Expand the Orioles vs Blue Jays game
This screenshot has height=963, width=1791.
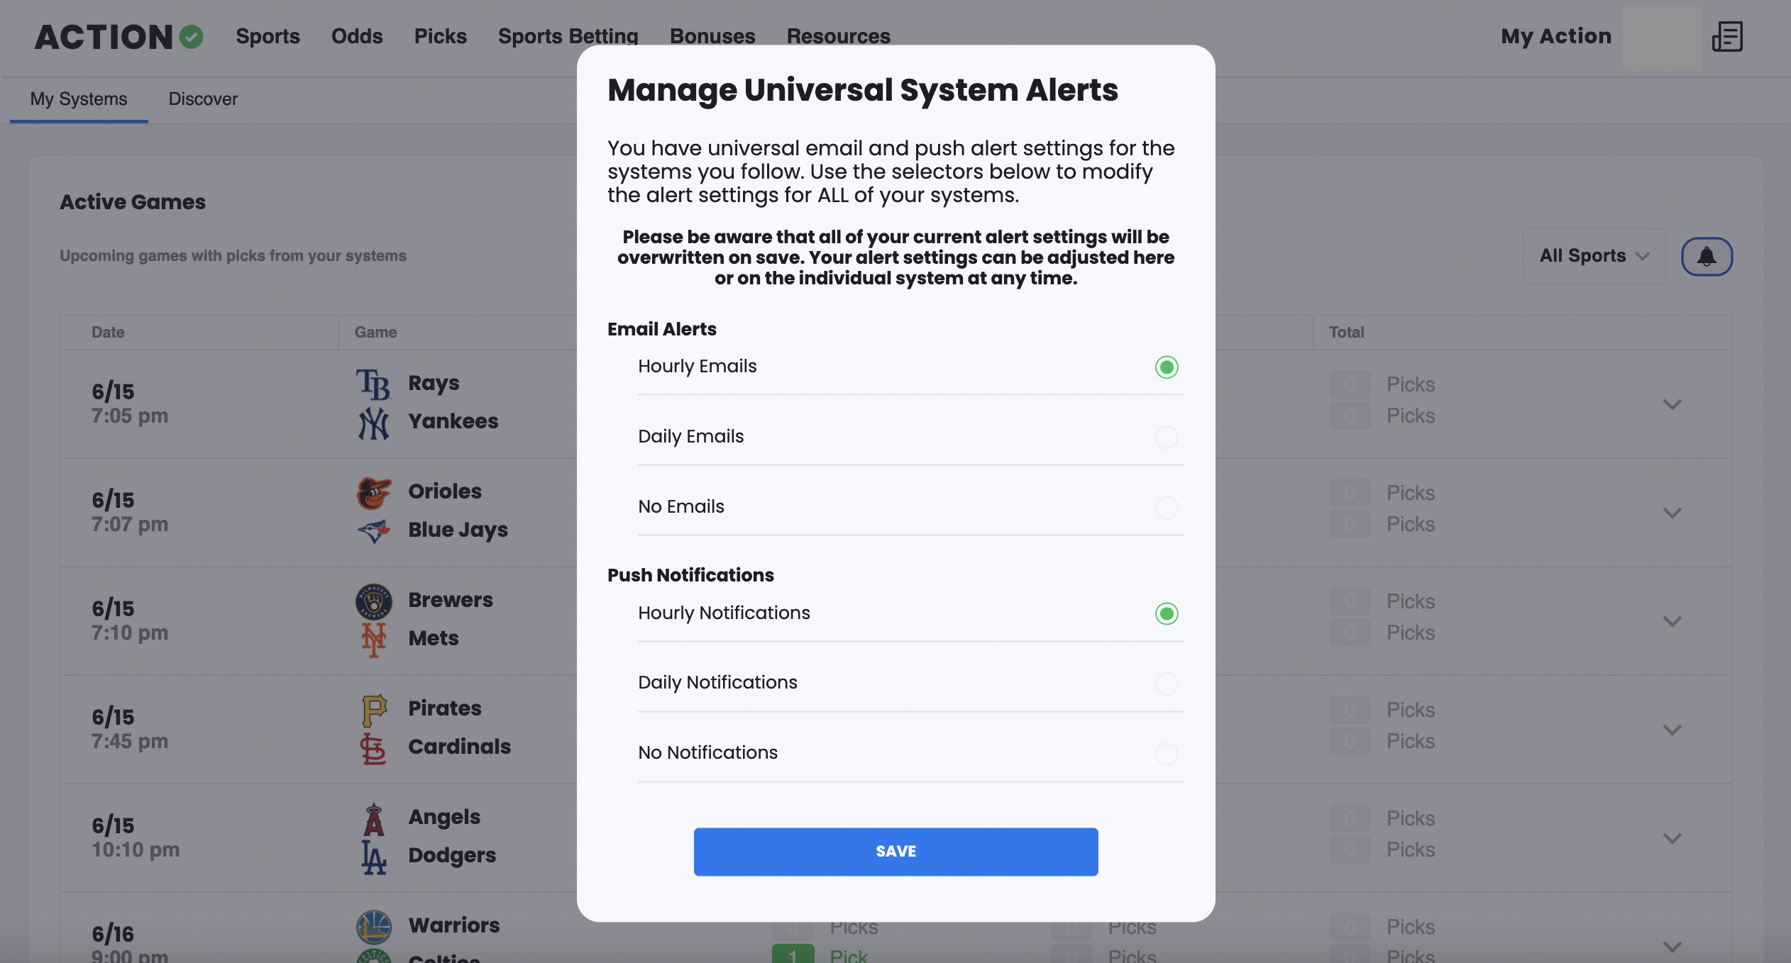point(1671,511)
